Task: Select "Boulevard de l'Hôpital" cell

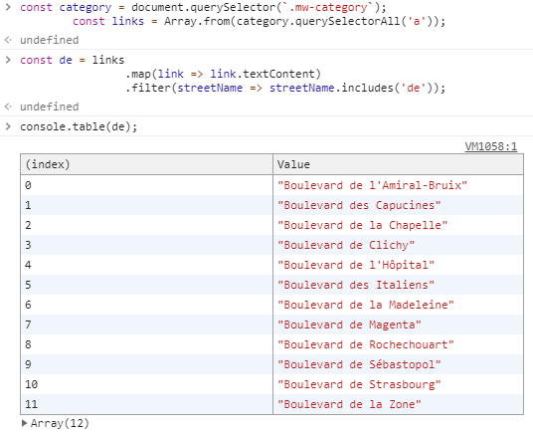Action: coord(398,265)
